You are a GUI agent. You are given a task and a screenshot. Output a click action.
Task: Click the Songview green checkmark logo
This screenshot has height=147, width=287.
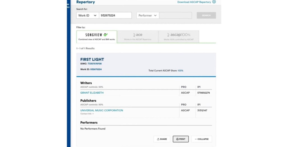(105, 35)
